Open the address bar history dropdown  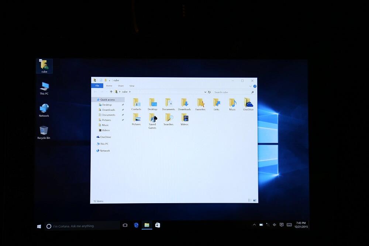point(205,92)
